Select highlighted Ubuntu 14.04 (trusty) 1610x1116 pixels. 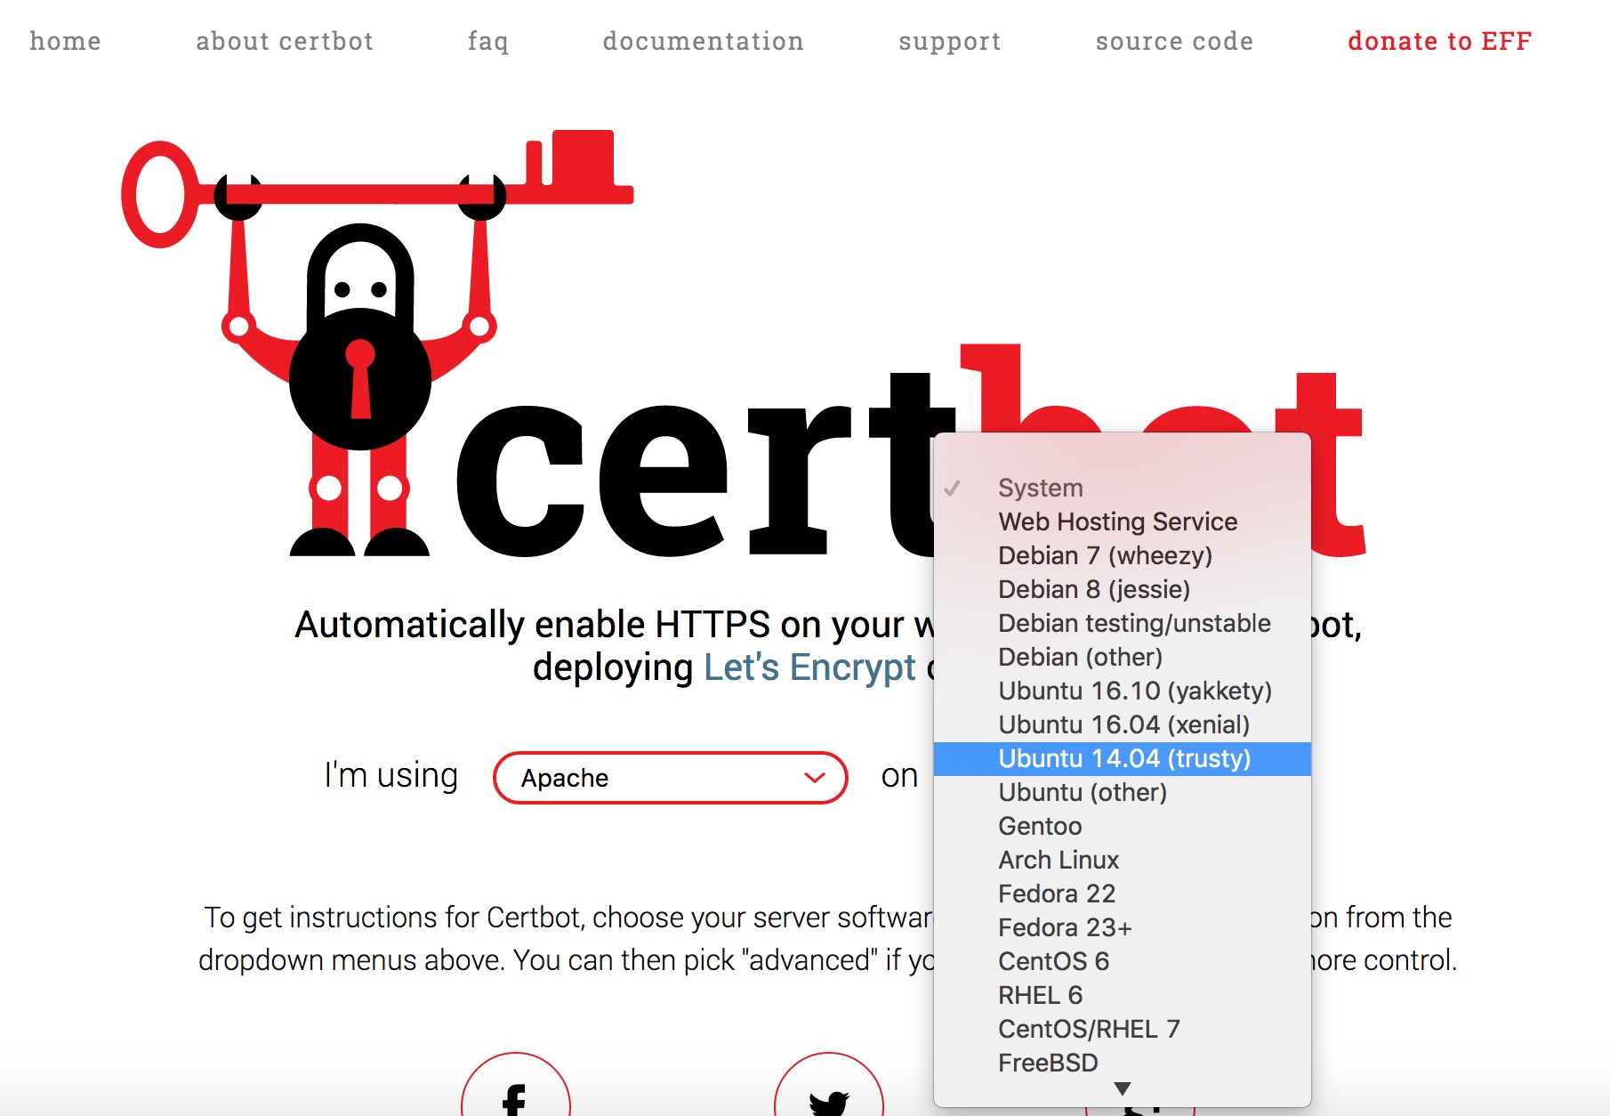click(x=1123, y=758)
